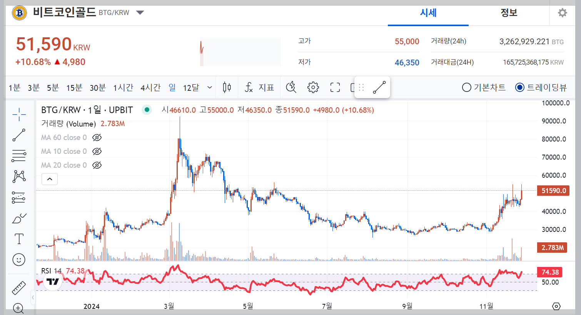The height and width of the screenshot is (315, 581).
Task: Open the time axis settings icon
Action: (x=556, y=306)
